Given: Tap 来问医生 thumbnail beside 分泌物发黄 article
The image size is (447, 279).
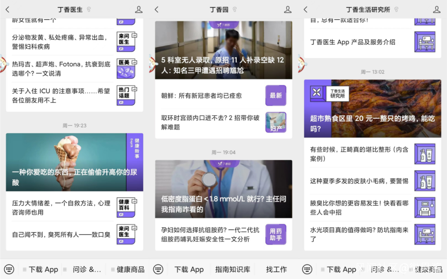Looking at the screenshot, I should pos(127,42).
